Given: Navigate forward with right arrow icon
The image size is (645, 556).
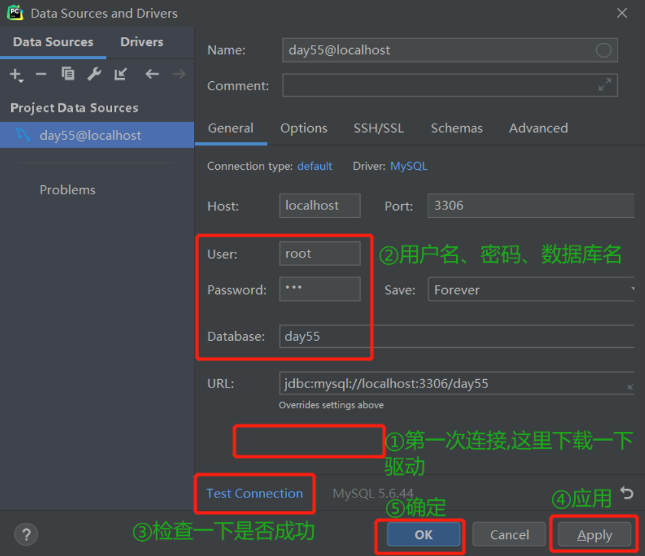Looking at the screenshot, I should [179, 74].
